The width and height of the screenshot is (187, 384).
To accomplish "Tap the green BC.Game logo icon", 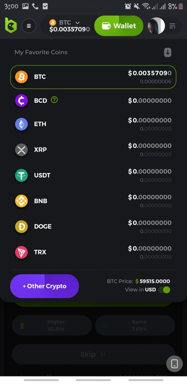I will (11, 26).
